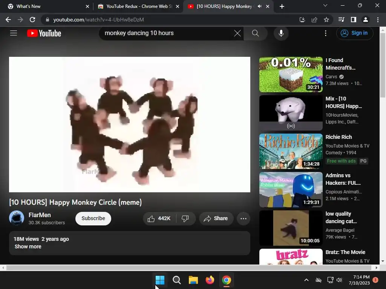Reload the page
Screen dimensions: 386x289
tap(32, 20)
